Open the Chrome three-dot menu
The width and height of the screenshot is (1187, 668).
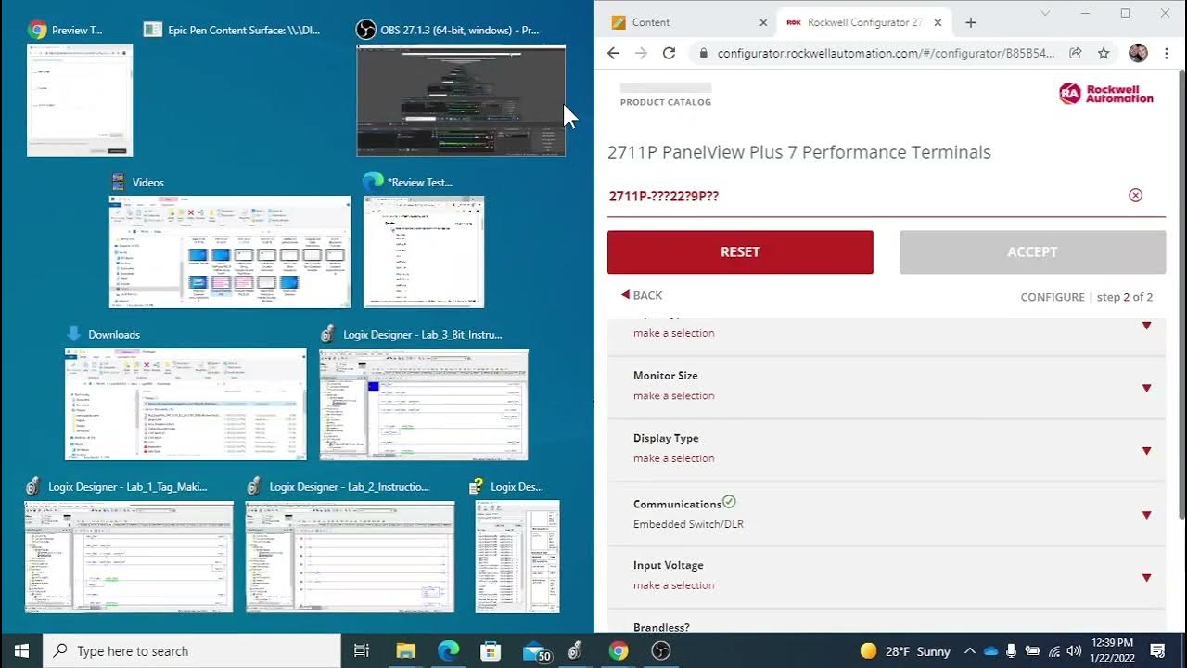pos(1167,53)
